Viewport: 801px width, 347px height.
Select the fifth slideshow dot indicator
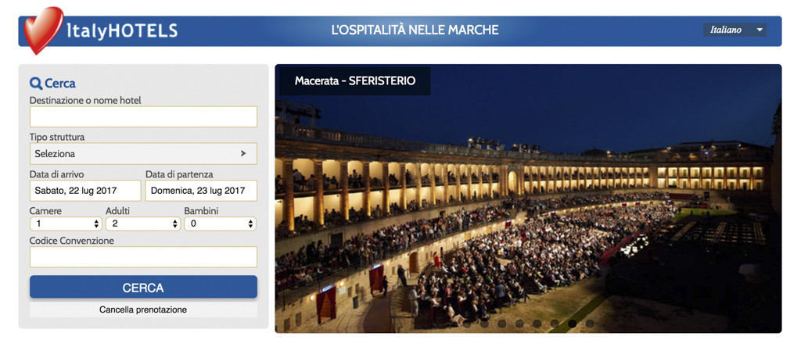pyautogui.click(x=537, y=324)
